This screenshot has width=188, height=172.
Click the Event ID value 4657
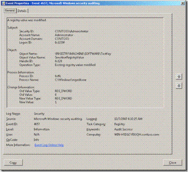pyautogui.click(x=37, y=124)
